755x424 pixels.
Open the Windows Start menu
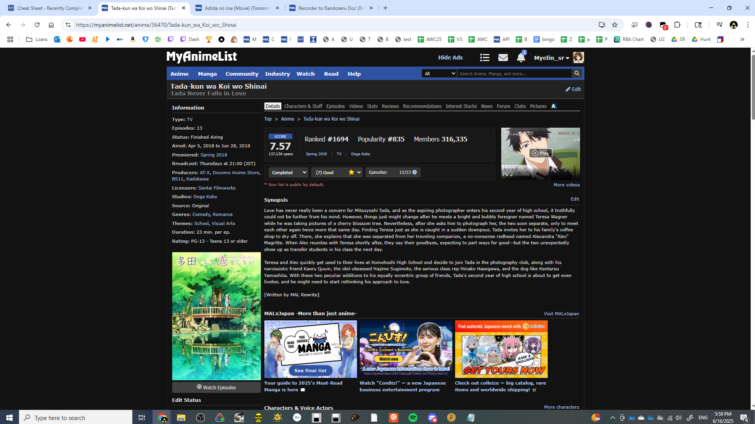pos(9,418)
